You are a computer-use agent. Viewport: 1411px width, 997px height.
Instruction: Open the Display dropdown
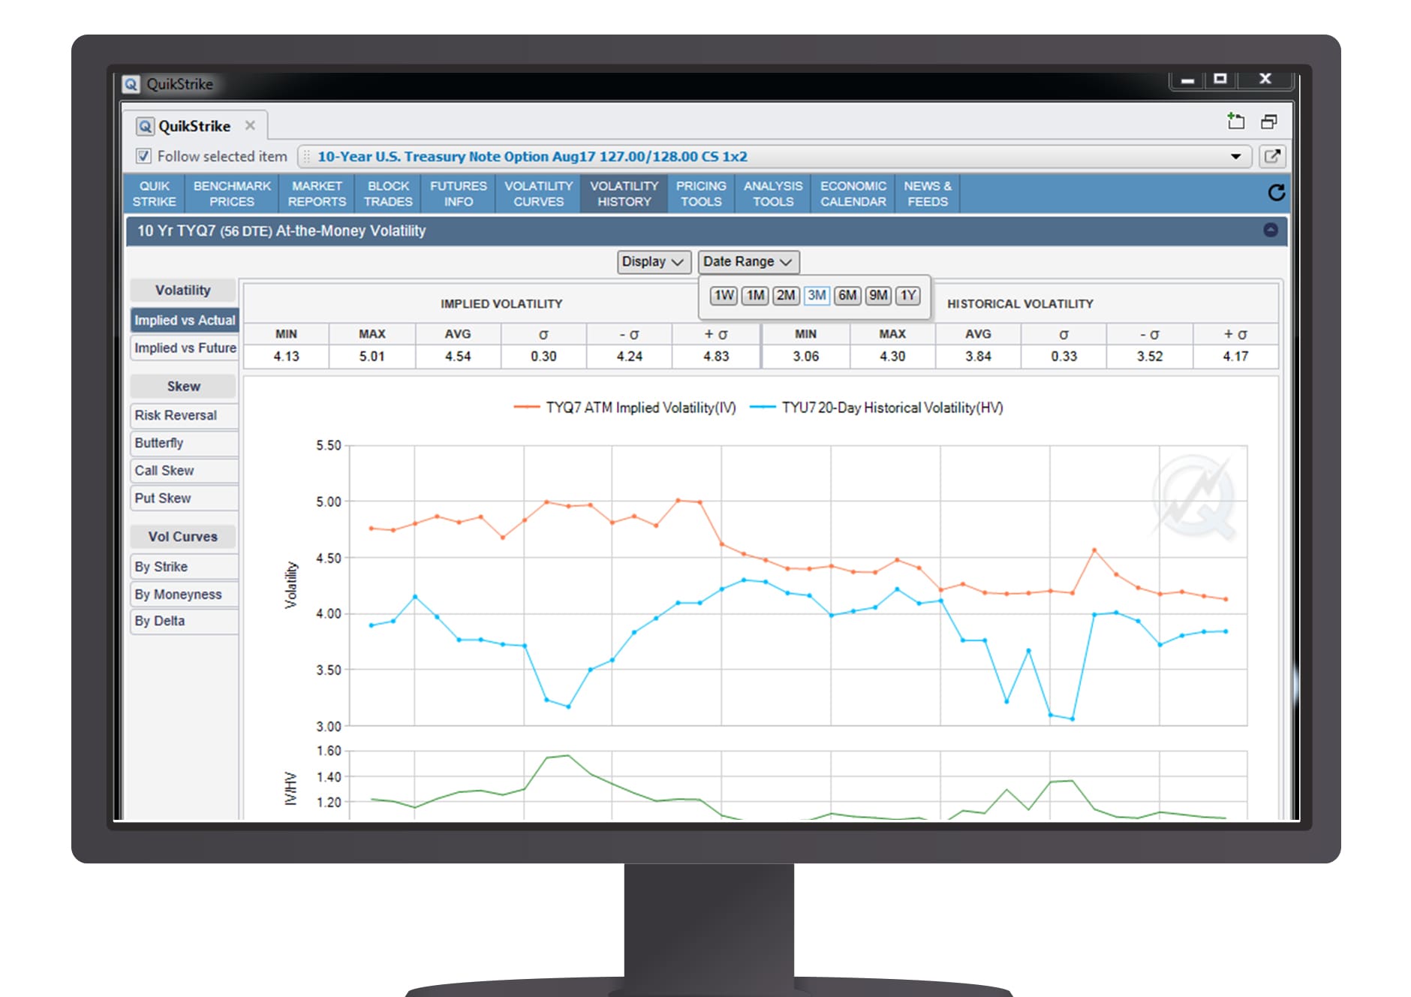(653, 262)
